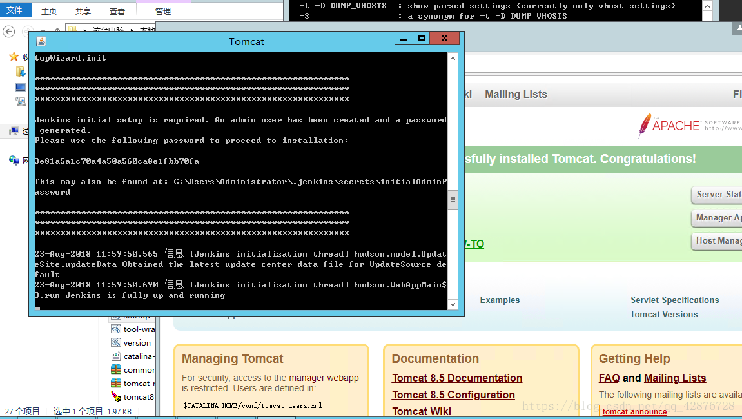Close the Tomcat console window
This screenshot has height=419, width=742.
444,38
